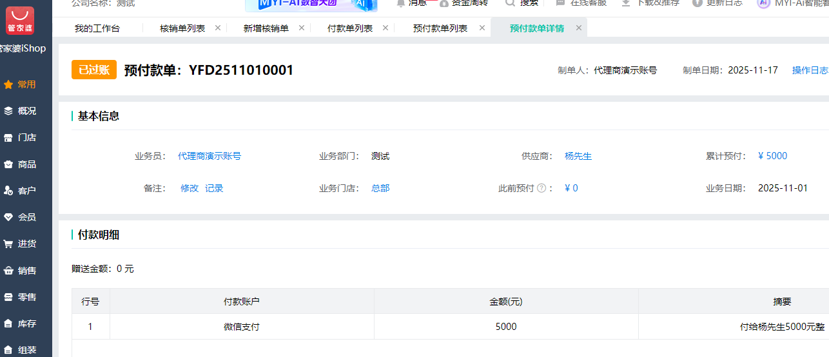Click the help icon beside 此前预付
Viewport: 829px width, 357px height.
541,188
